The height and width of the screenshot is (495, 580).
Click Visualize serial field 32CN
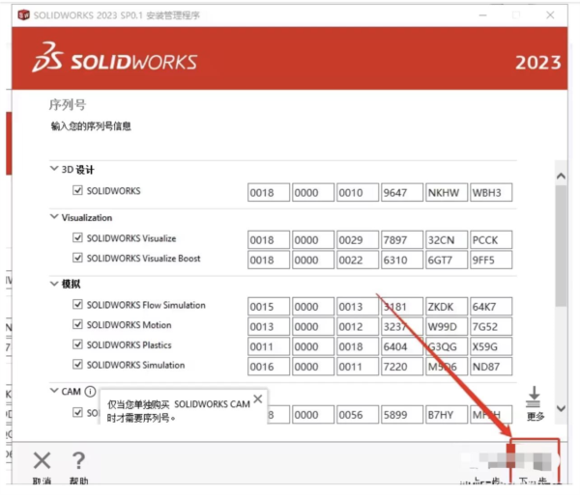click(x=447, y=240)
